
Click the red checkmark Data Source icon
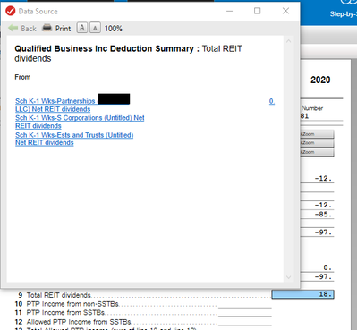point(10,12)
